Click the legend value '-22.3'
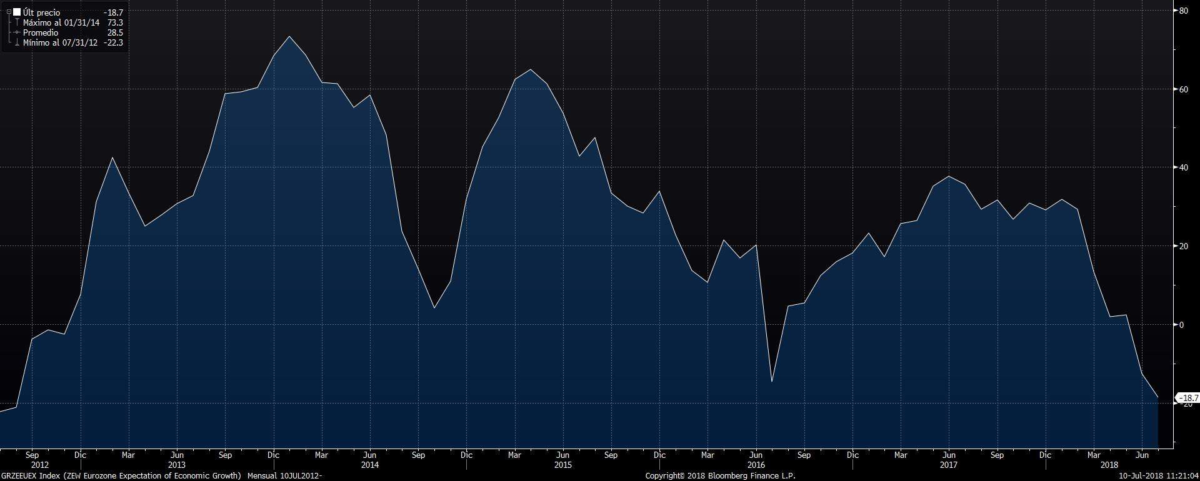The image size is (1200, 481). point(113,42)
